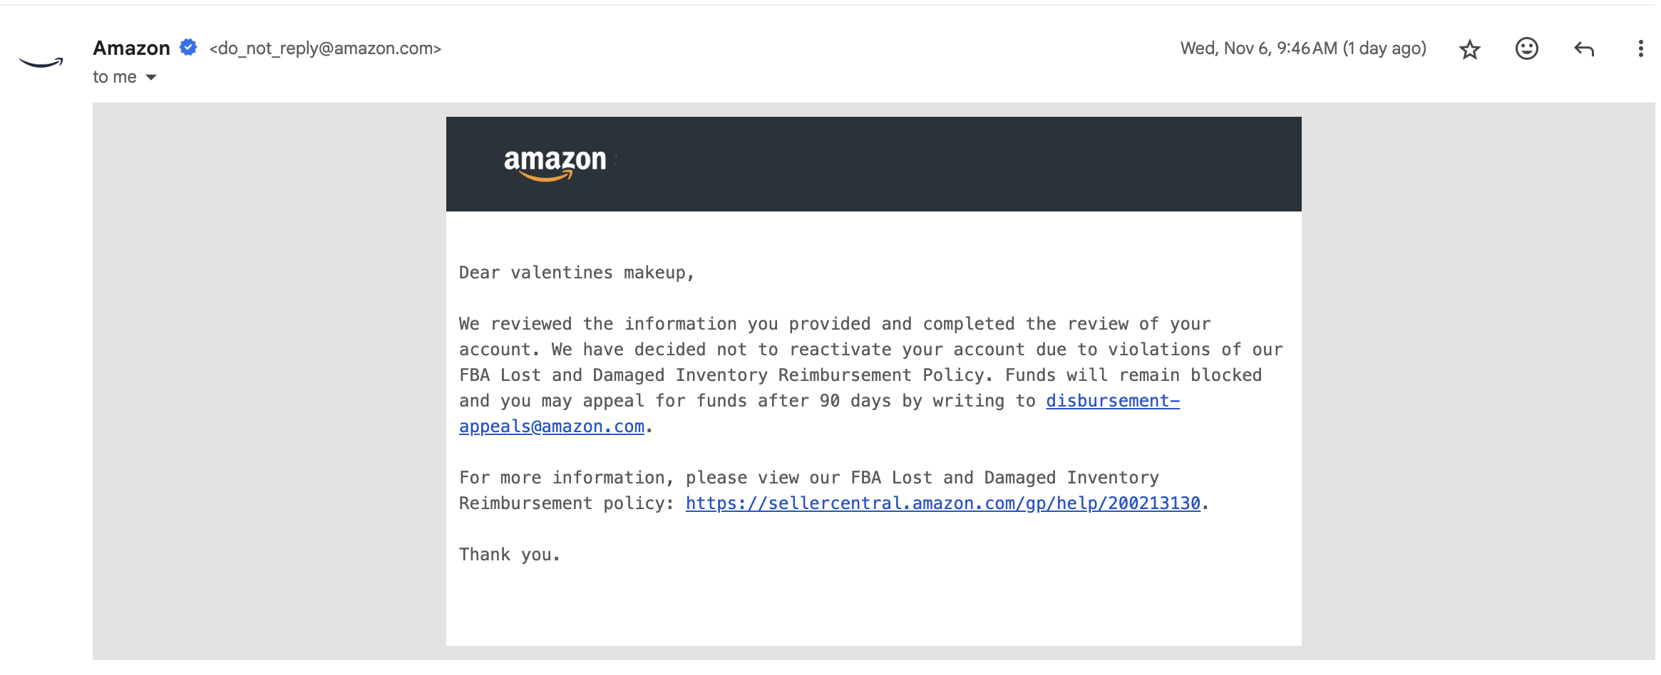Viewport: 1661px width, 675px height.
Task: Click the reply arrow icon
Action: 1583,49
